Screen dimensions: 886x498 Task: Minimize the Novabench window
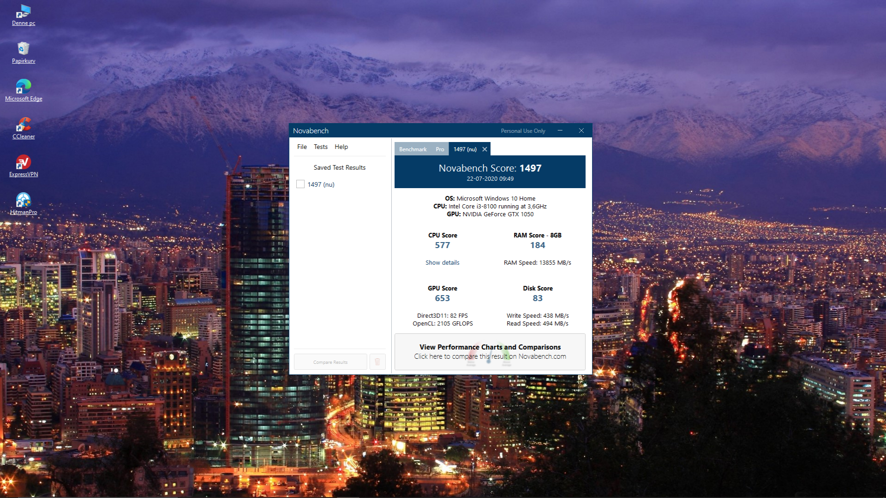click(560, 130)
